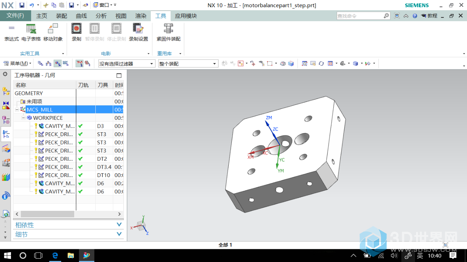Open the 整个装配 selection scope dropdown

(x=188, y=64)
